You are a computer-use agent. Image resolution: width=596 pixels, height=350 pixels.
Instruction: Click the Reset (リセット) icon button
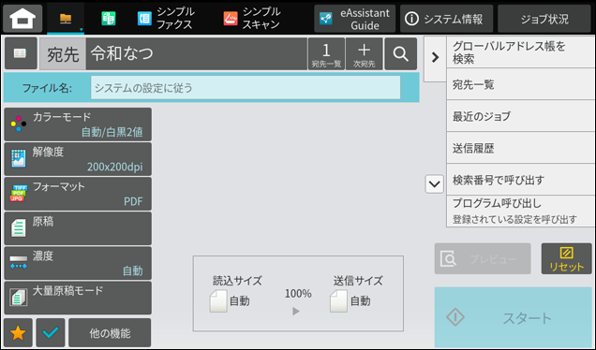click(x=566, y=258)
